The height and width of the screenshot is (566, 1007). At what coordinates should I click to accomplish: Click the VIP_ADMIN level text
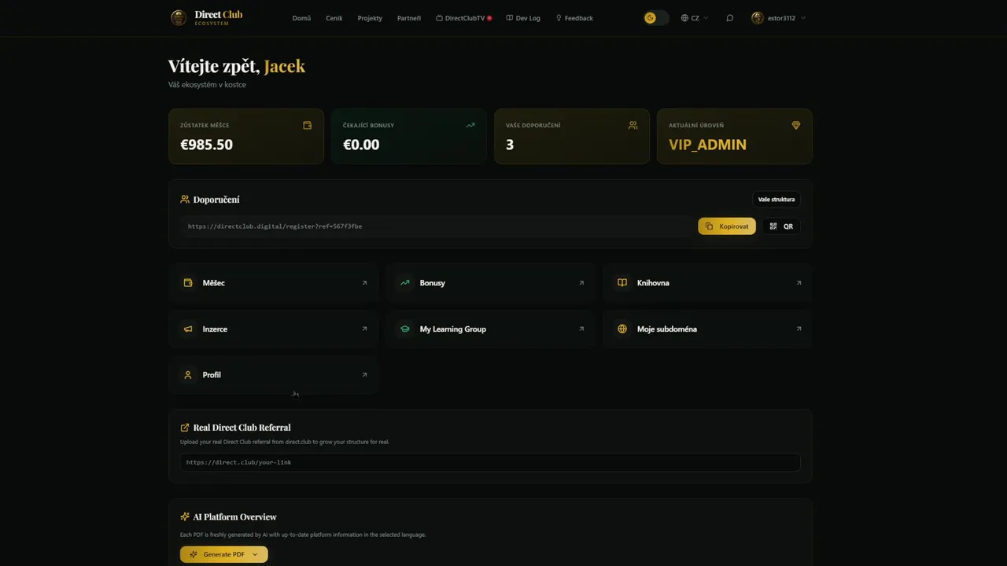coord(707,145)
